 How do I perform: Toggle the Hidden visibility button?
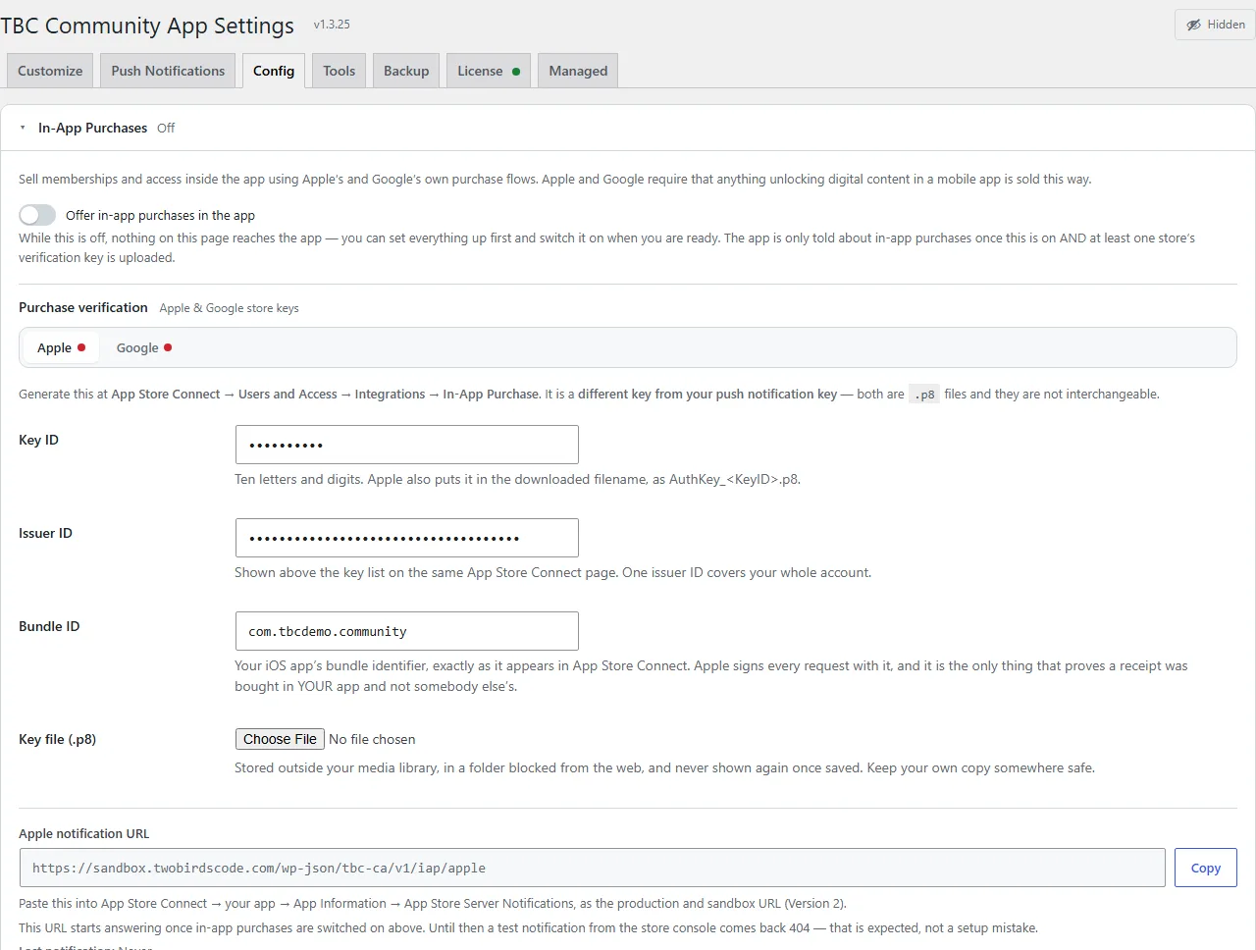tap(1215, 25)
